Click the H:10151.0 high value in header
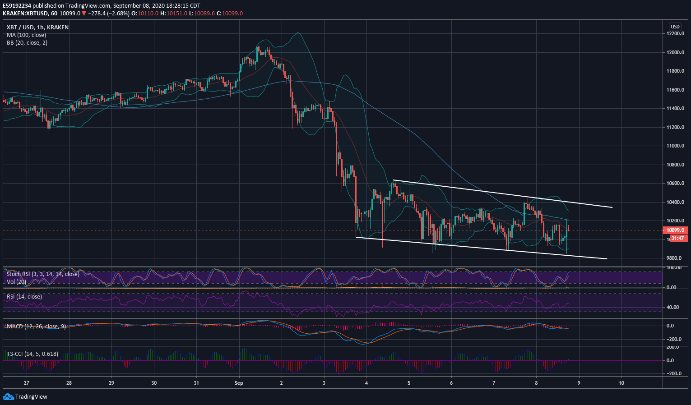Screen dimensions: 691x405 pos(174,14)
